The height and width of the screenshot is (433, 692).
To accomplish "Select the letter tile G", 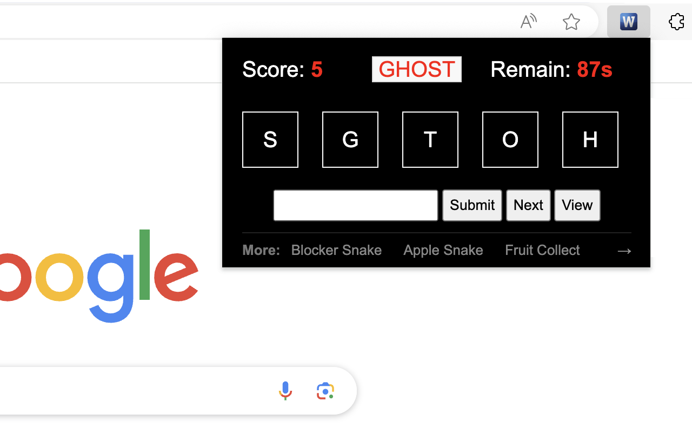I will 350,140.
